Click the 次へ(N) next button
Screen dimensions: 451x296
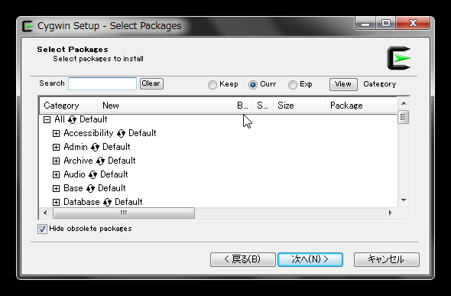tap(310, 259)
